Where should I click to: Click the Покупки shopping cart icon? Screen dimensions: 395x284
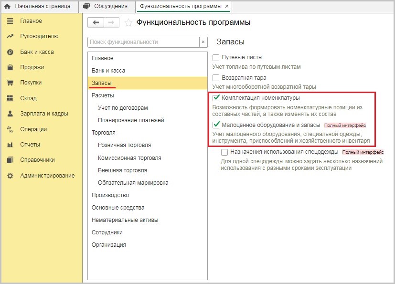pos(10,83)
